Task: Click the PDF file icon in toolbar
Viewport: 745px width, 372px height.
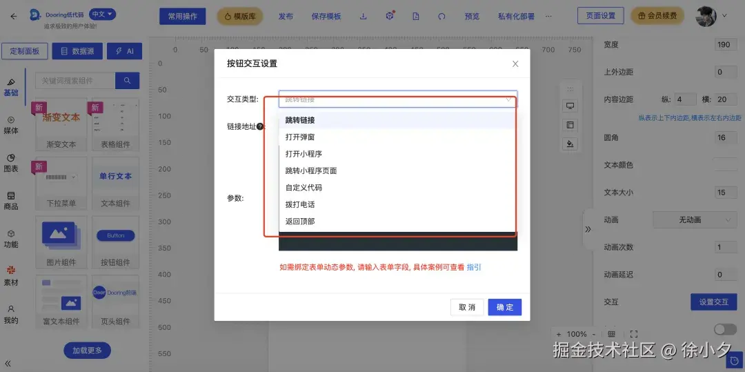Action: coord(416,16)
